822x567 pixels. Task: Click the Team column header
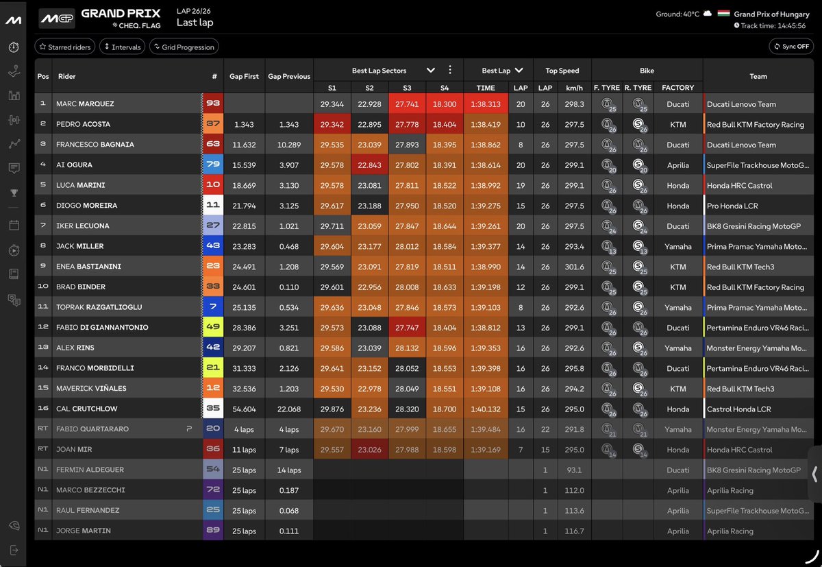758,76
